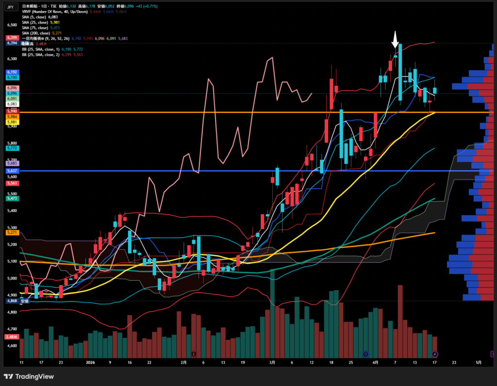497x386 pixels.
Task: Click the purple lightning event icon near 17
Action: [x=434, y=354]
